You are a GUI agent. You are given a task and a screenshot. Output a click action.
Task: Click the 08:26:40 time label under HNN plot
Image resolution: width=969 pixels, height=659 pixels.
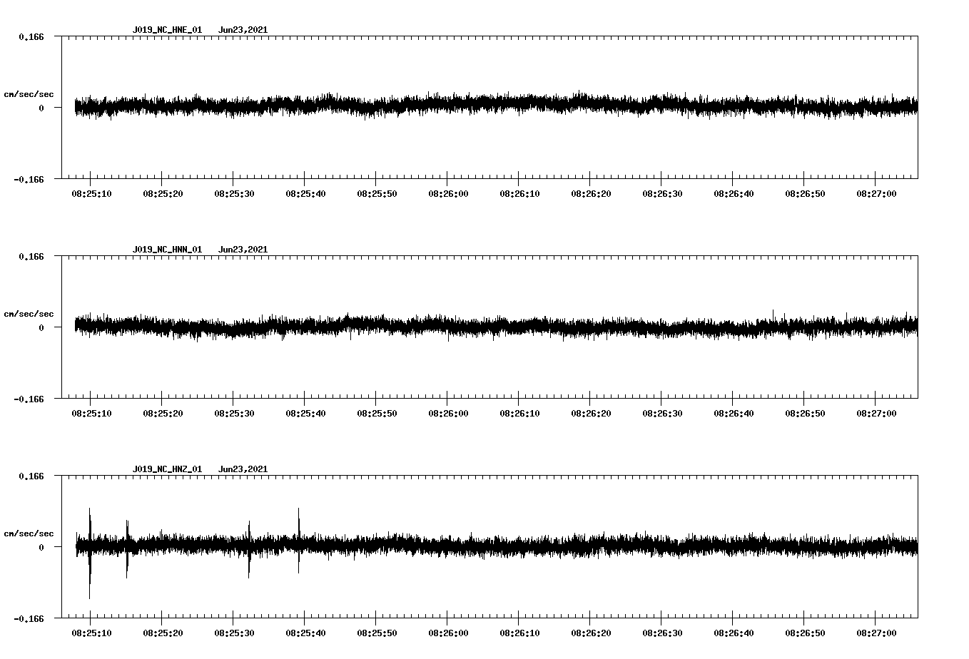[734, 414]
